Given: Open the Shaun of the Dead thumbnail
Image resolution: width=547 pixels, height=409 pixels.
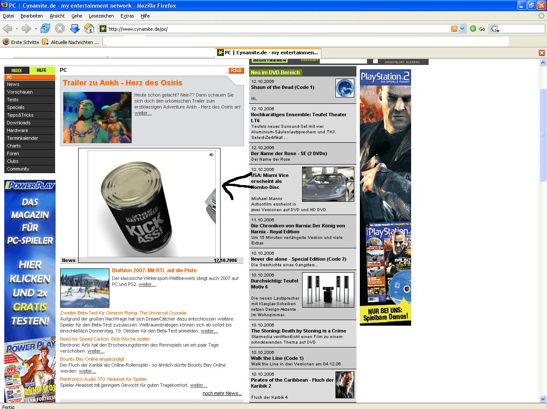Looking at the screenshot, I should point(345,88).
